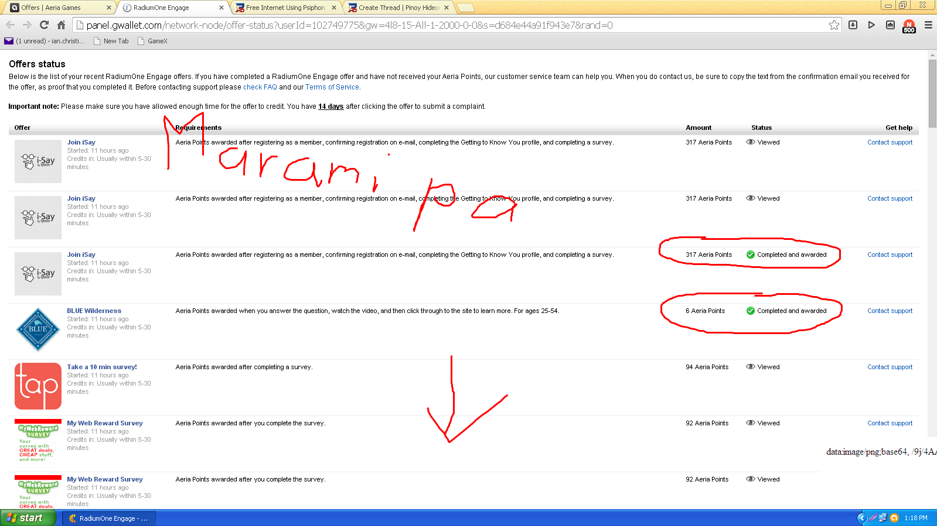
Task: Contact support for the BLUE Wilderness offer
Action: (x=890, y=311)
